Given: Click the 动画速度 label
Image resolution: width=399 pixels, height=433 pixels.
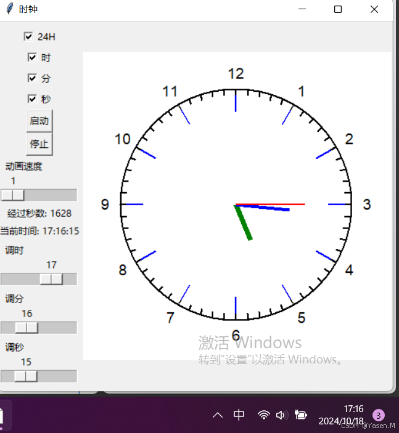Looking at the screenshot, I should (24, 166).
